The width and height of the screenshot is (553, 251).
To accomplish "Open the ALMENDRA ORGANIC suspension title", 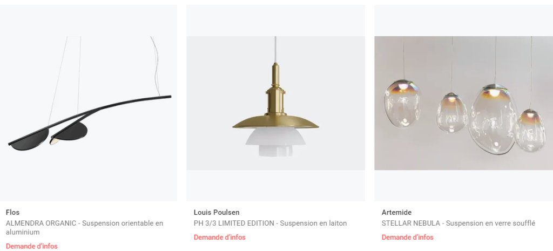I will point(85,227).
